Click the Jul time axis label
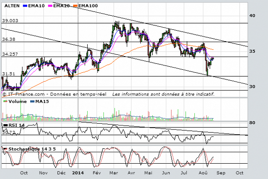 pyautogui.click(x=184, y=173)
